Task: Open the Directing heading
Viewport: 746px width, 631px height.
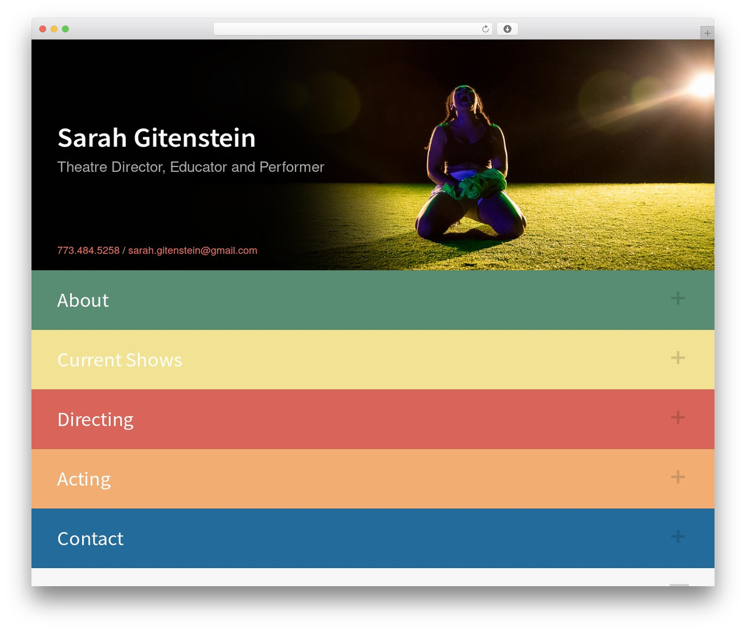Action: tap(96, 420)
